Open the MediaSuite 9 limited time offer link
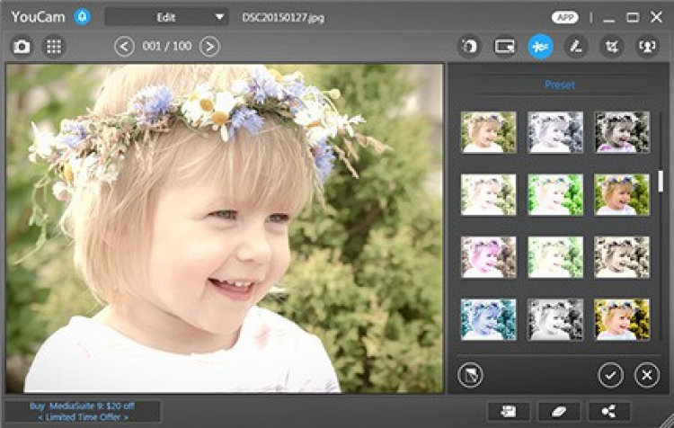Viewport: 674px width, 428px height. pyautogui.click(x=83, y=412)
